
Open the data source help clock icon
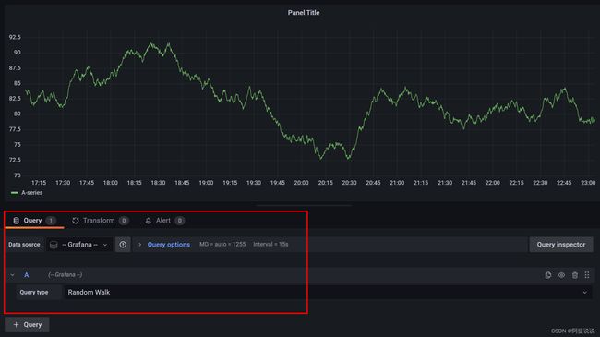click(123, 245)
